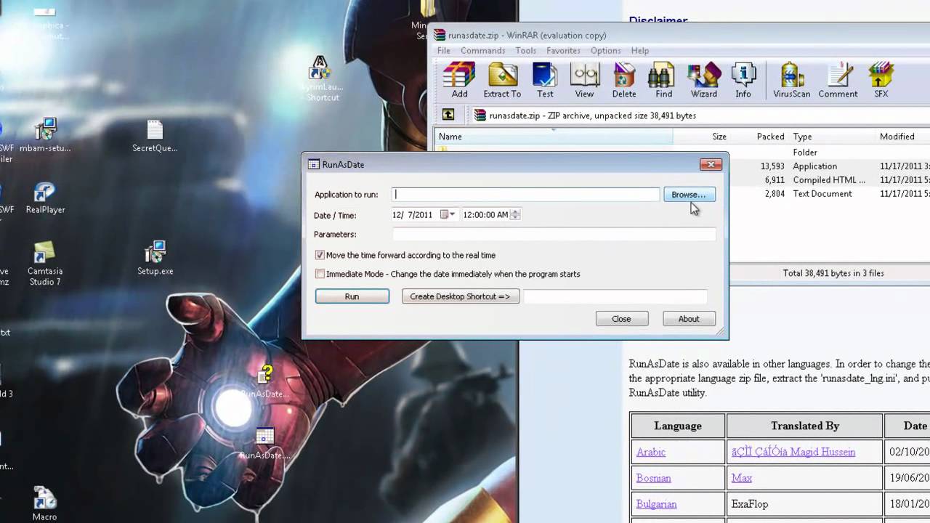
Task: Click 'Create Desktop Shortcut =>' button
Action: (460, 296)
